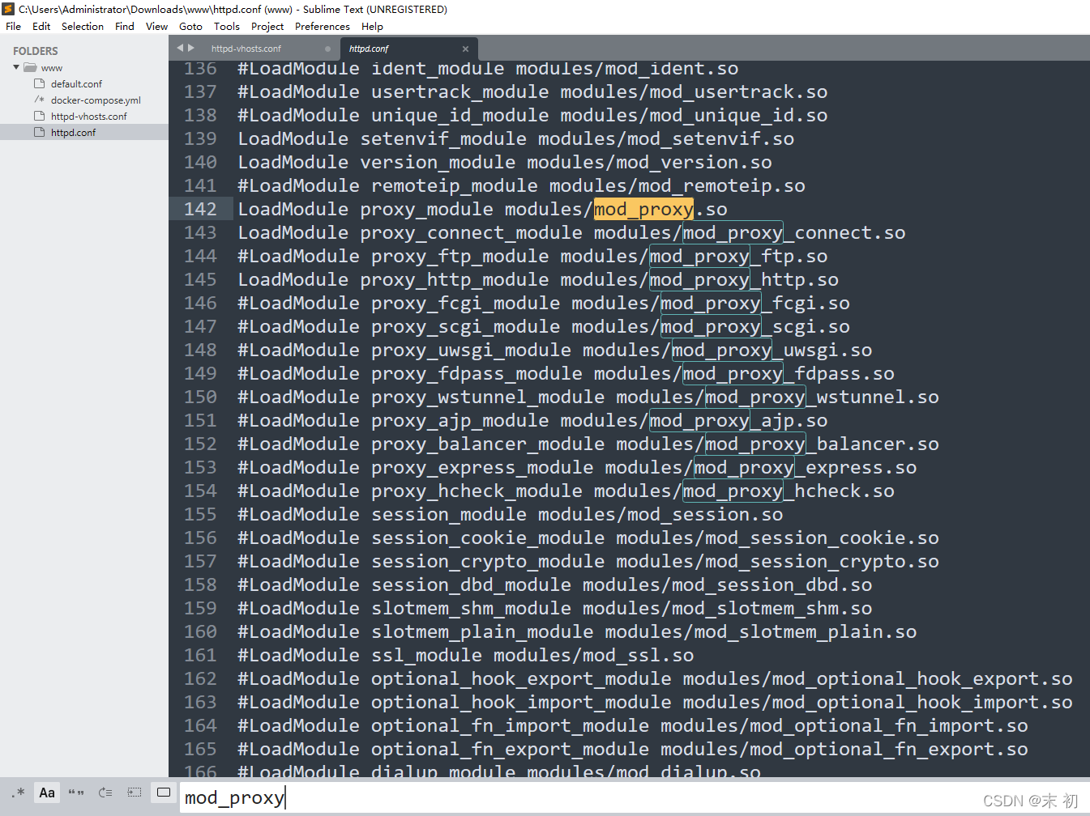Click line 162 optional_hook_export_module text

(521, 679)
